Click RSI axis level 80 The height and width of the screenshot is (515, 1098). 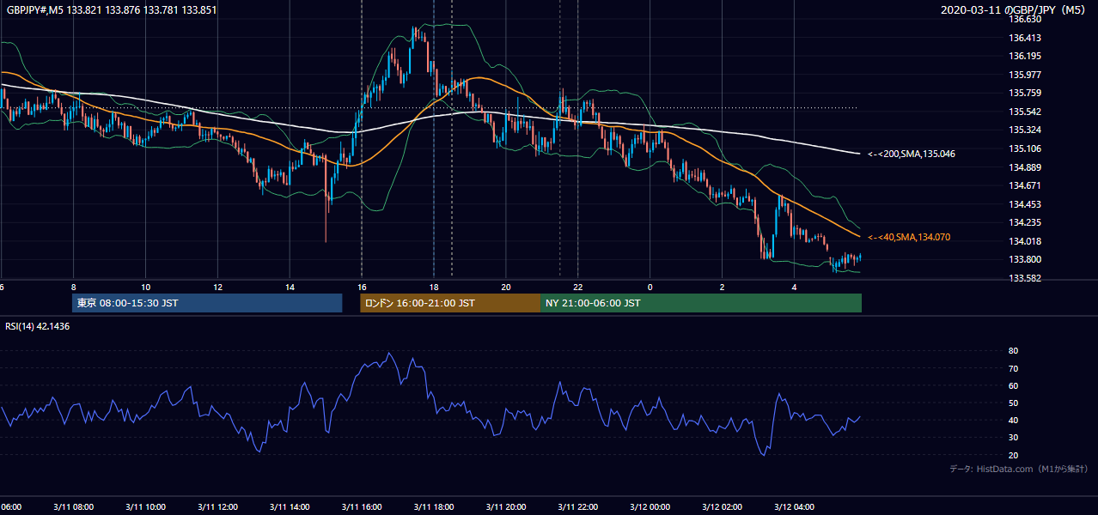pyautogui.click(x=1013, y=351)
